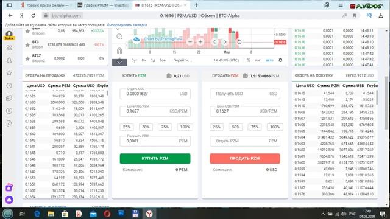The image size is (390, 219).
Task: Focus the Отдать USD input field
Action: (x=155, y=94)
